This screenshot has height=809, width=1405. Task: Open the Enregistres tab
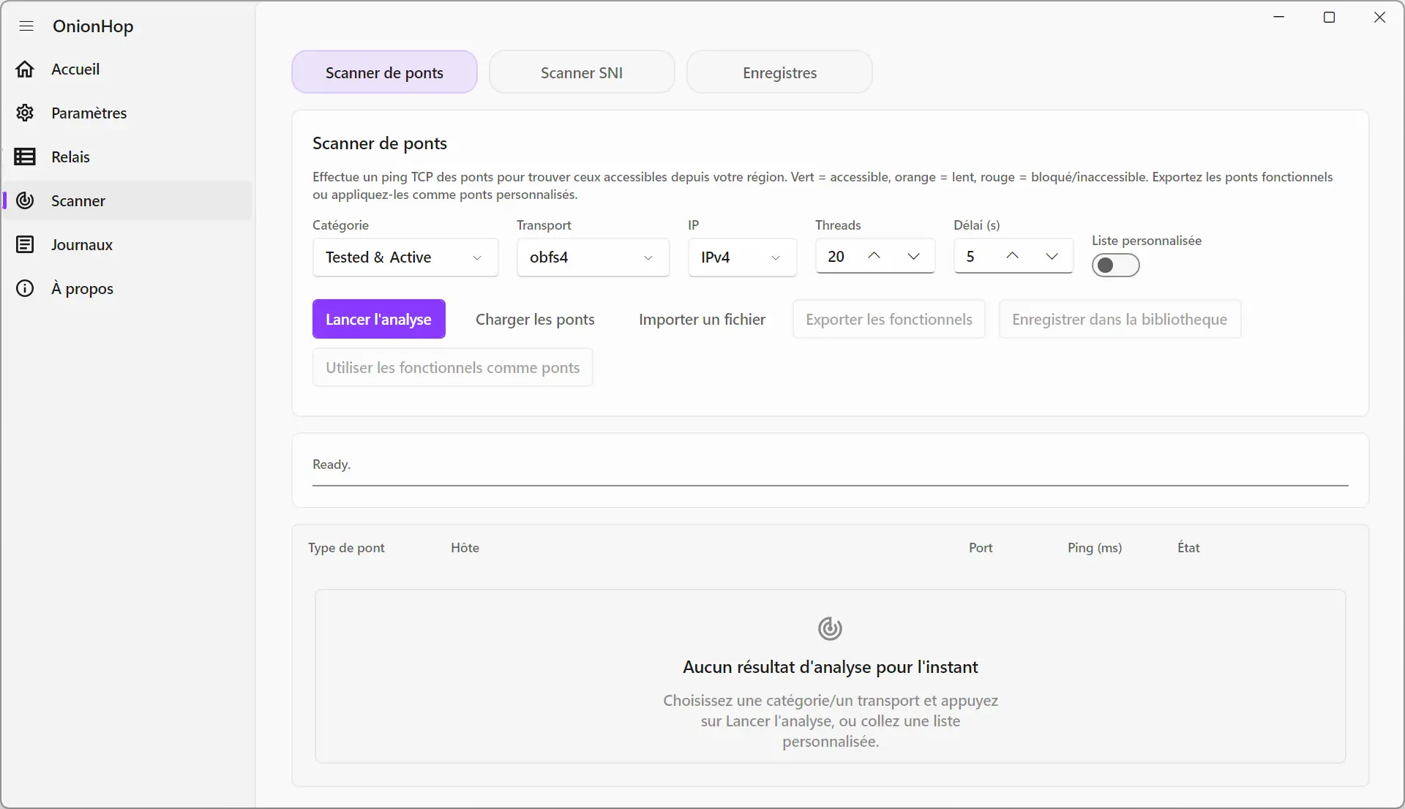(779, 72)
